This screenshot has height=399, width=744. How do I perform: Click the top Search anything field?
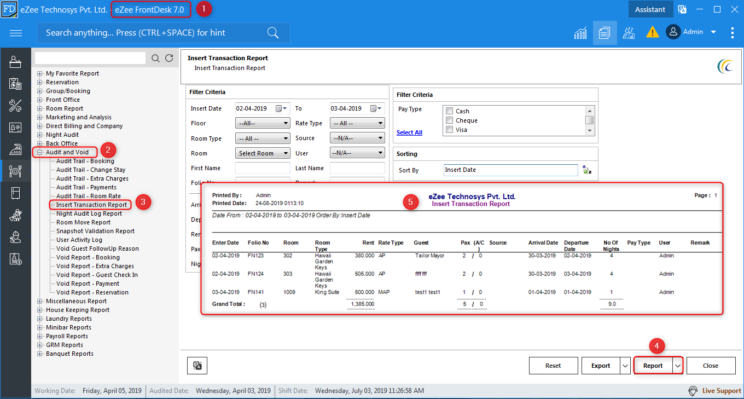pos(164,33)
